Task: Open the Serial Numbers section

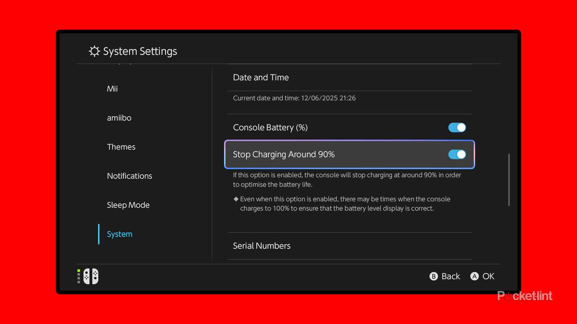Action: click(262, 246)
